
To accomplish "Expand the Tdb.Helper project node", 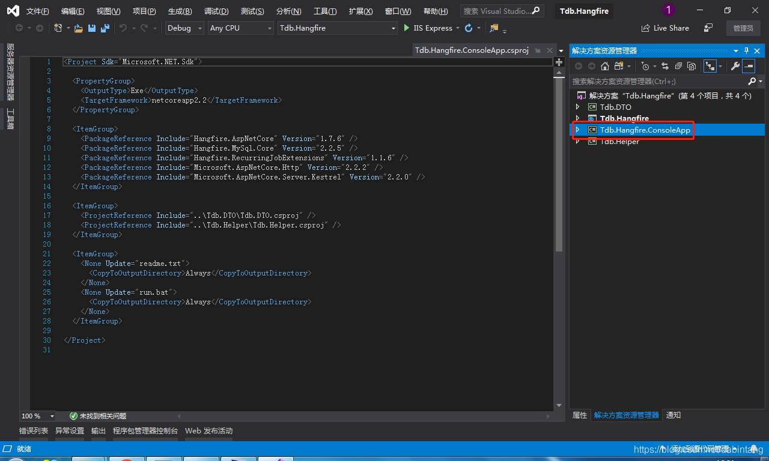I will [x=578, y=141].
